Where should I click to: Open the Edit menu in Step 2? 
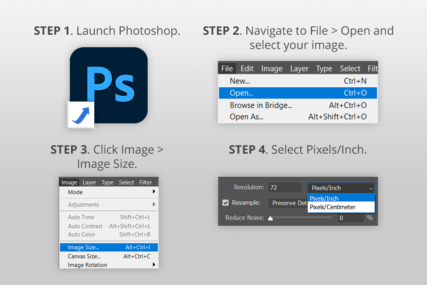(247, 69)
